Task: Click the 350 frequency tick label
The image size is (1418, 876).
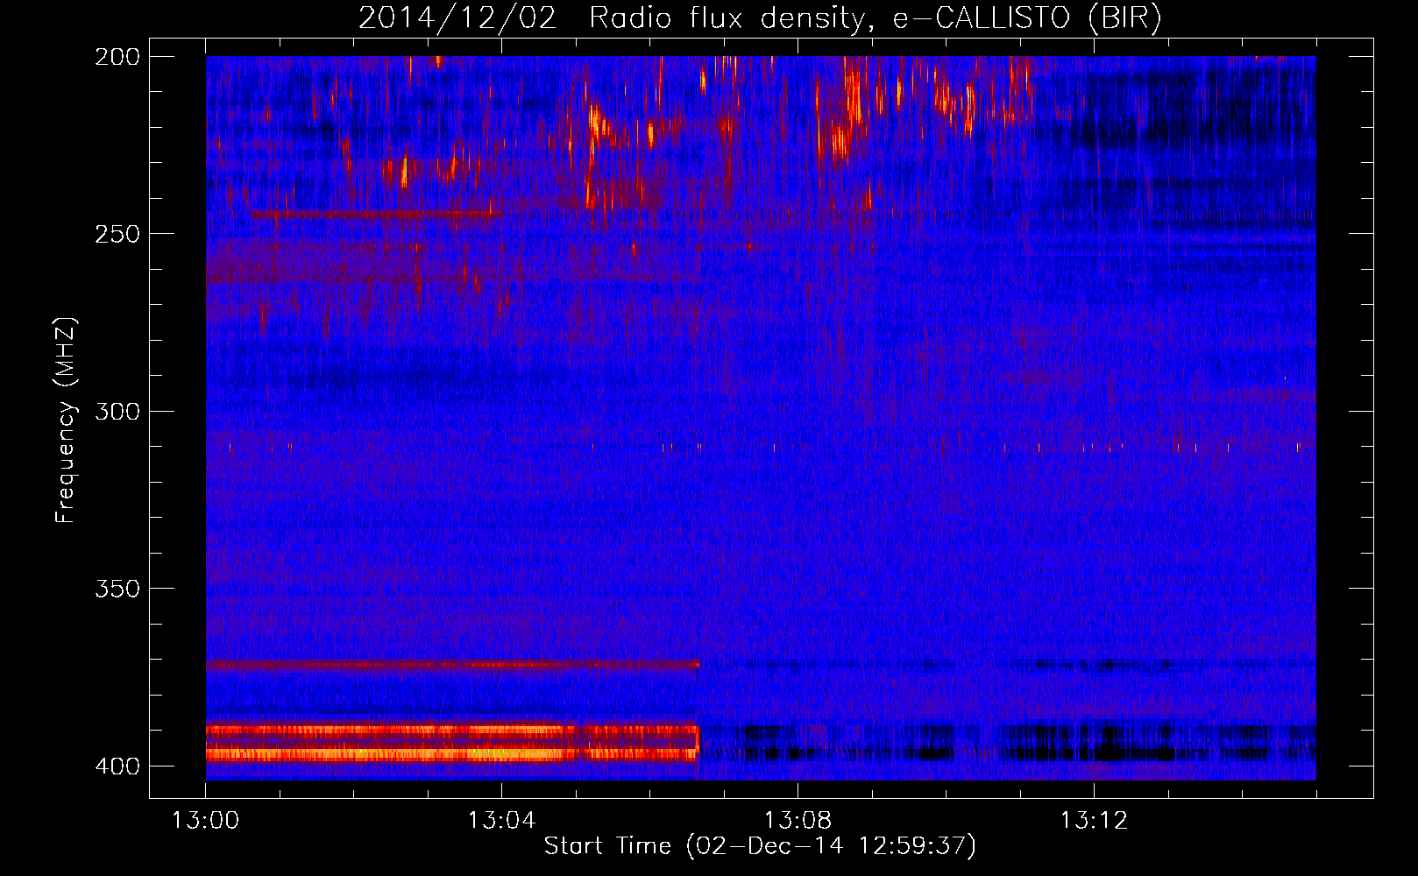Action: pos(117,589)
